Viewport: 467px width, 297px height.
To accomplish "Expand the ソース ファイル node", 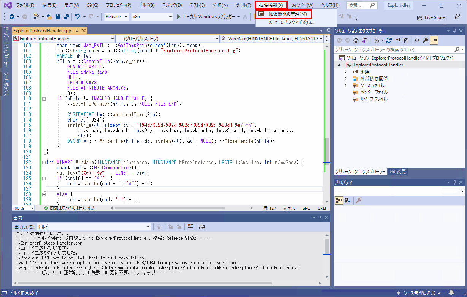I will coord(345,85).
